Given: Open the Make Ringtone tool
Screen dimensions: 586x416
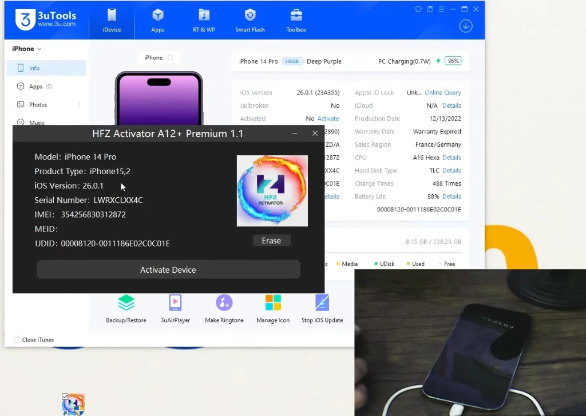Looking at the screenshot, I should [224, 309].
